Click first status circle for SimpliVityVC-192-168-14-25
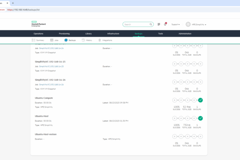The height and width of the screenshot is (160, 240). tap(174, 64)
